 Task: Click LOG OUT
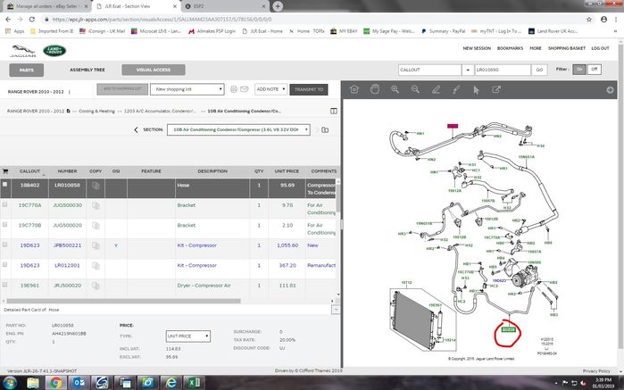click(600, 48)
